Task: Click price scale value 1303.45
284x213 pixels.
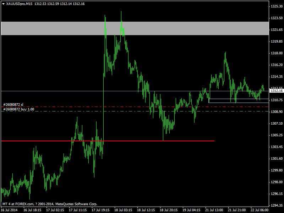Action: tap(277, 147)
